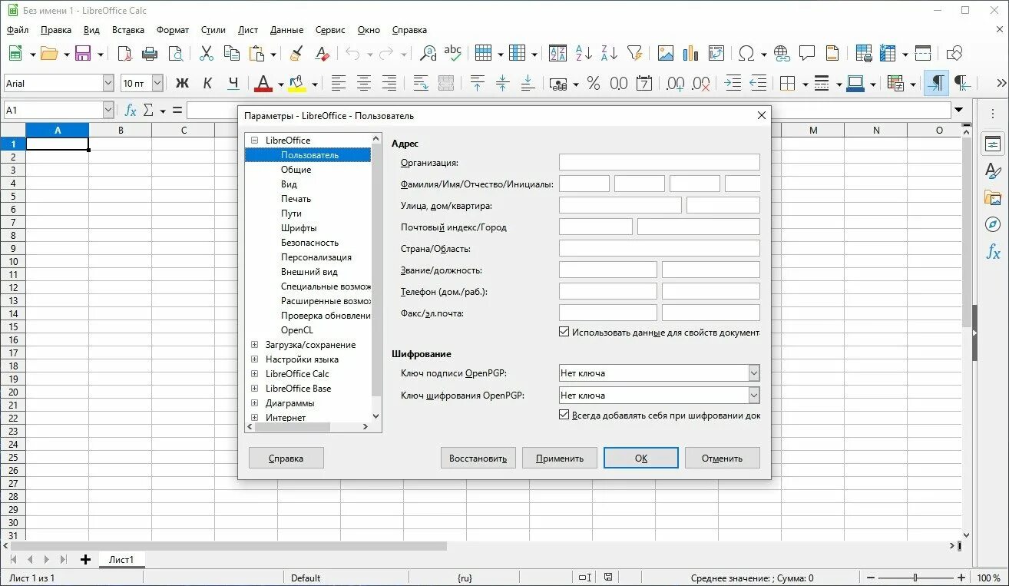
Task: Uncheck Всегда добавлять себя при шифровании
Action: [564, 413]
